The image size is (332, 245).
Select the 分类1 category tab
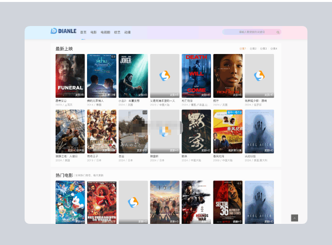coord(242,49)
